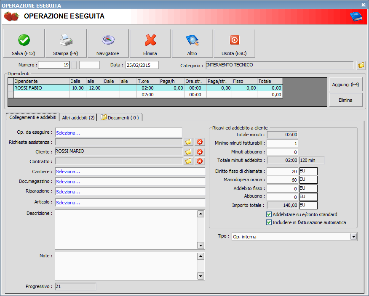The image size is (369, 296).
Task: Open the Op. da eseguire selector
Action: (x=118, y=133)
